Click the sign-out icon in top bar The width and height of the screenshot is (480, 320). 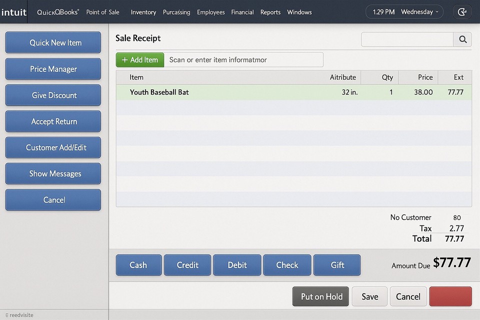(x=461, y=11)
